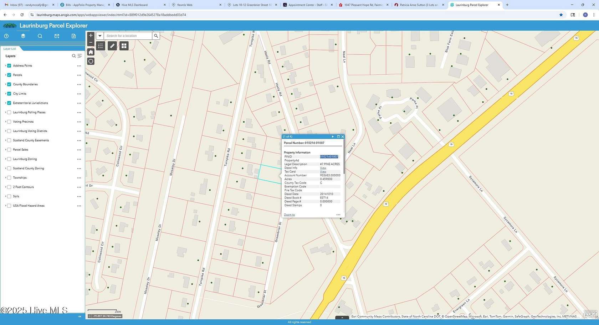Click the Zoom to link in popup
The width and height of the screenshot is (599, 325).
[289, 214]
